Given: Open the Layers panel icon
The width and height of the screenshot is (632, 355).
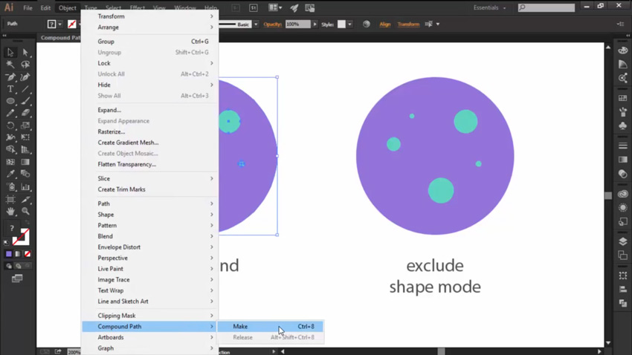Looking at the screenshot, I should click(x=623, y=241).
